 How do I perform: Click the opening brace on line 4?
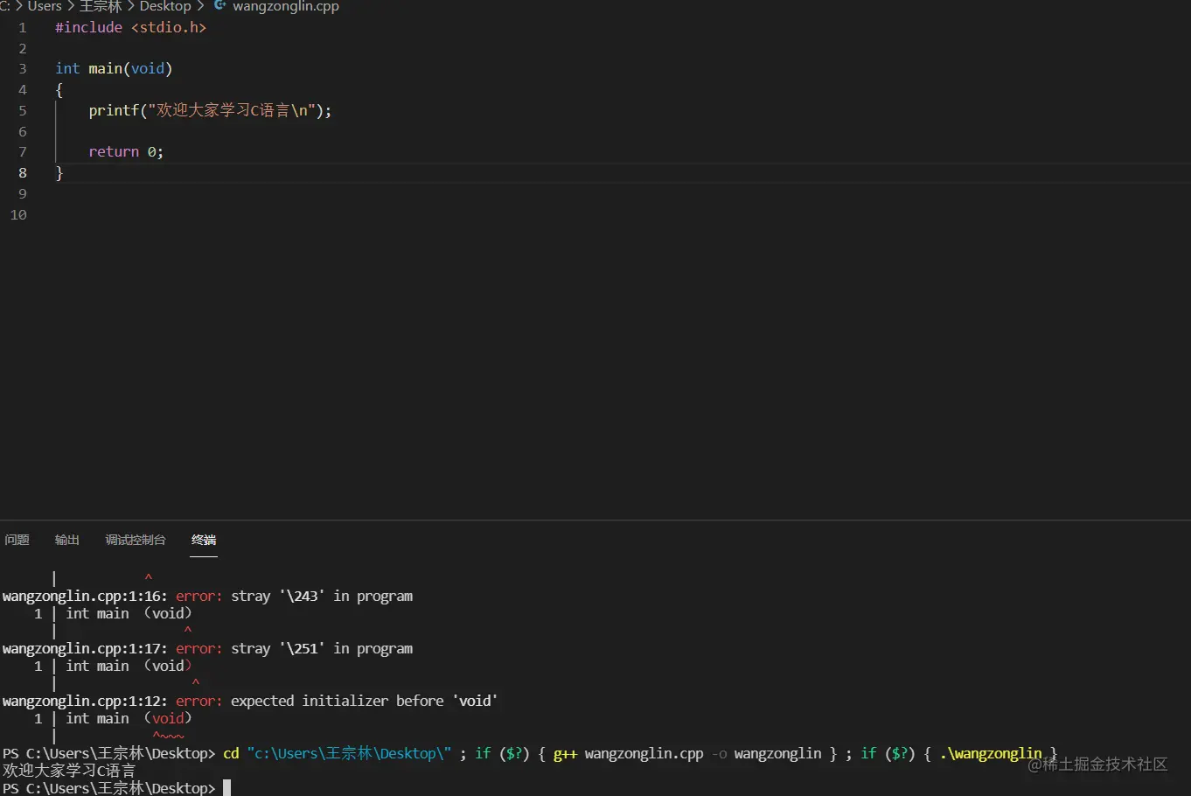coord(59,90)
